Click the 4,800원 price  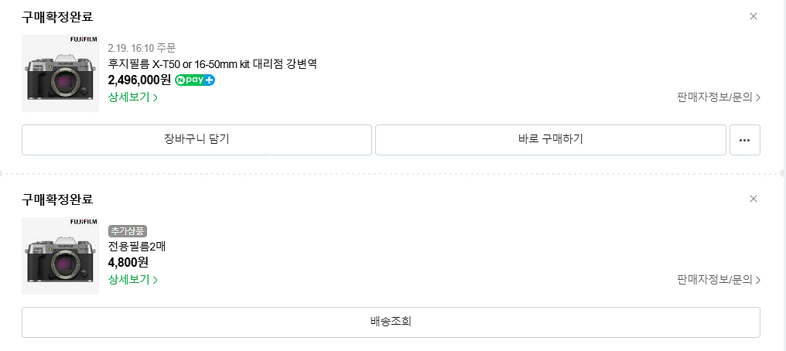tap(128, 263)
